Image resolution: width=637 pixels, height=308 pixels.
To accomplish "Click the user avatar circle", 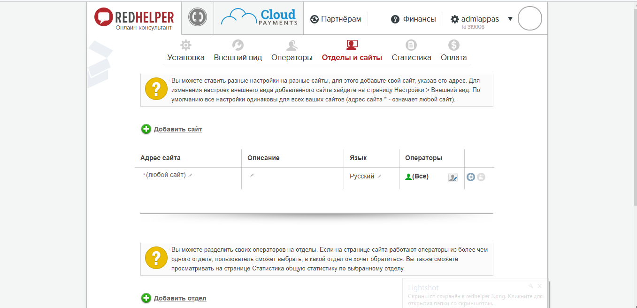I will [x=530, y=19].
